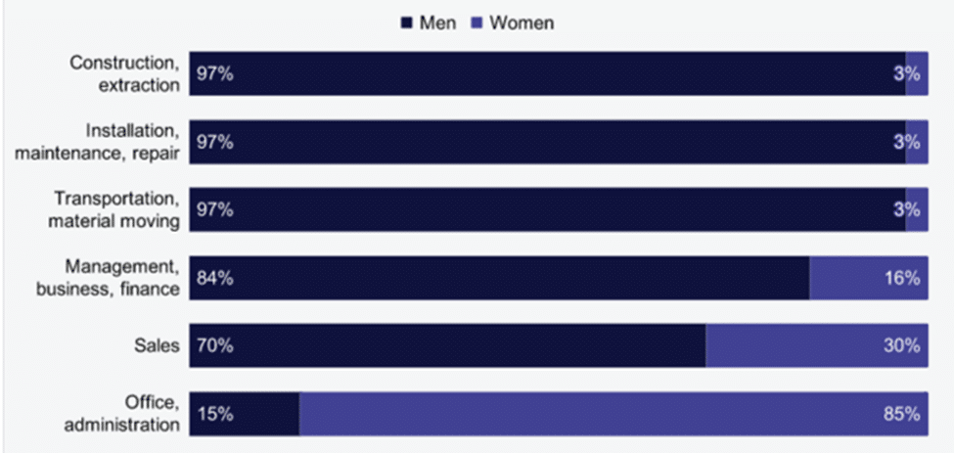This screenshot has height=453, width=954.
Task: Click Transportation, material moving women 3% segment
Action: [x=917, y=209]
